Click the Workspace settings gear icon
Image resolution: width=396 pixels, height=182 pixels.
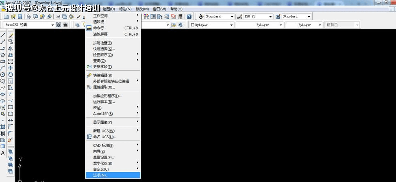(x=58, y=25)
